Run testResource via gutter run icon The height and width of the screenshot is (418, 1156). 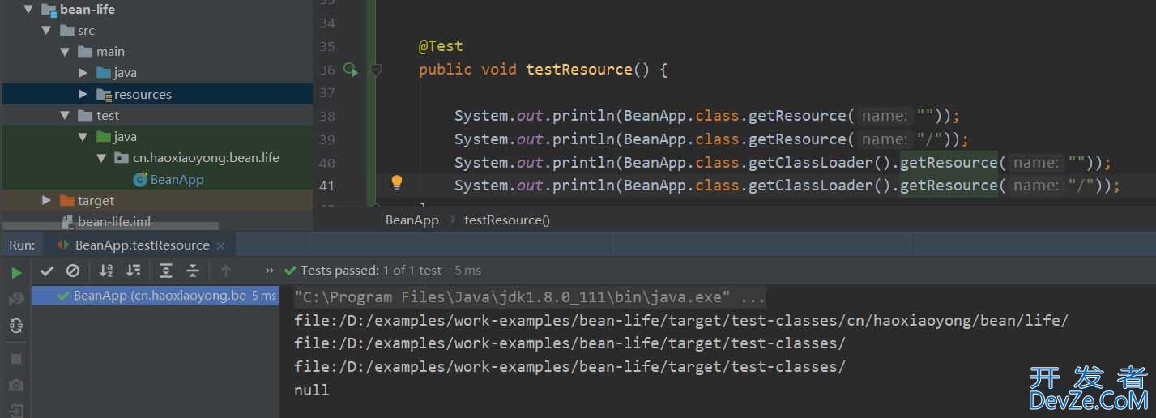[x=350, y=70]
